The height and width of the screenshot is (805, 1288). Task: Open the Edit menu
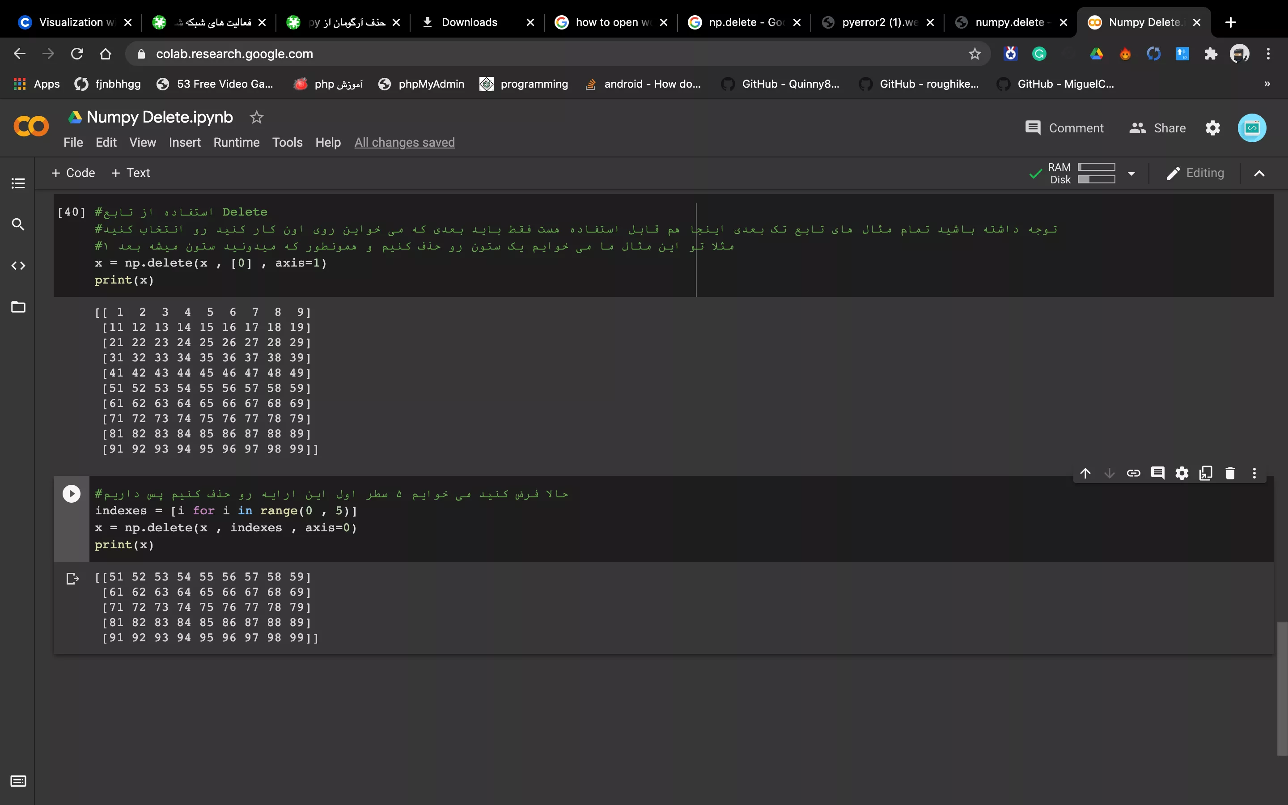(x=106, y=142)
